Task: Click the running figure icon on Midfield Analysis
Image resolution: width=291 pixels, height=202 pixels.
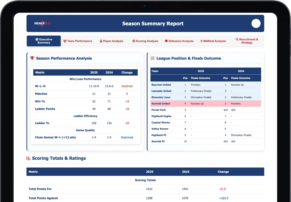Action: click(x=201, y=41)
